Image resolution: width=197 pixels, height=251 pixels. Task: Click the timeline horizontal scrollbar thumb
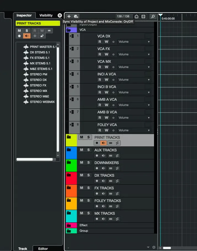tap(167, 248)
